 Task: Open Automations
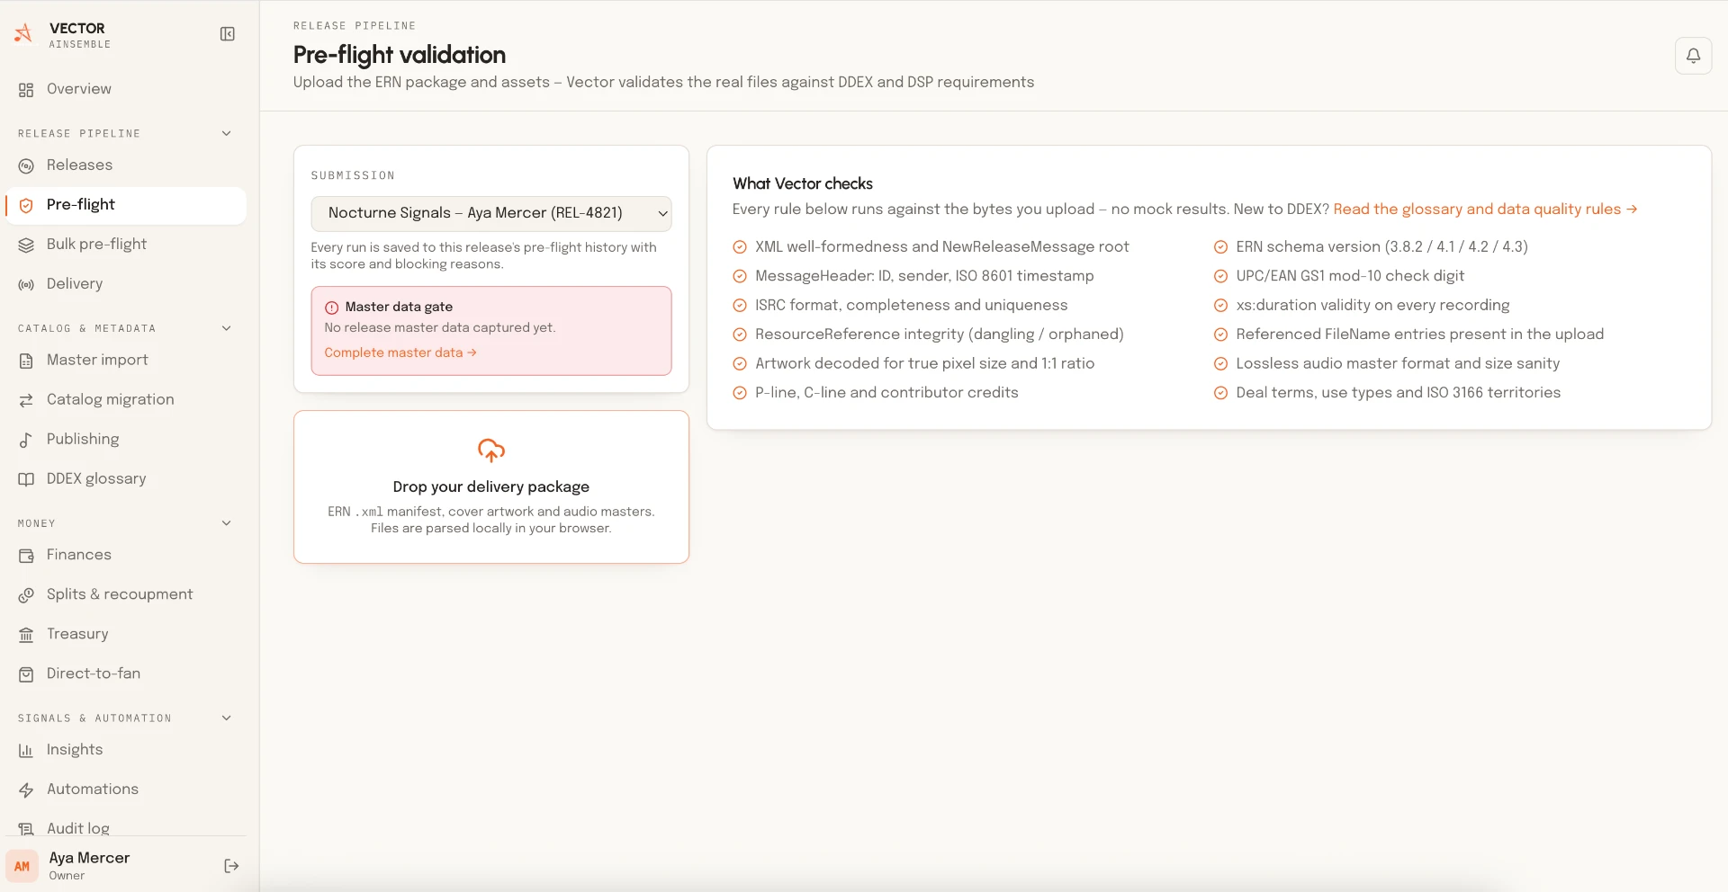point(126,789)
